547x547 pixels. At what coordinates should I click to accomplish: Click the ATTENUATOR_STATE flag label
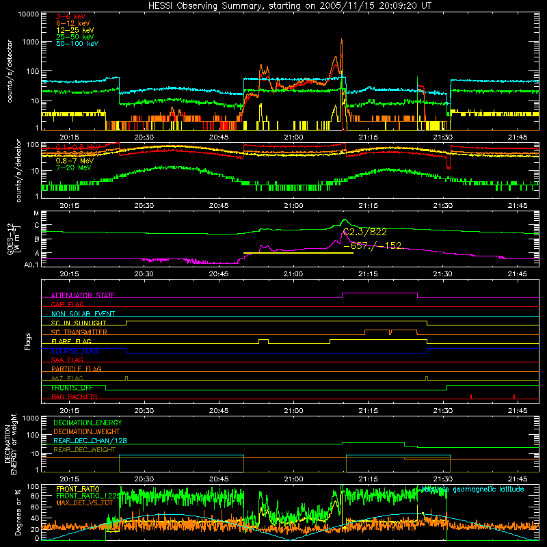point(83,295)
